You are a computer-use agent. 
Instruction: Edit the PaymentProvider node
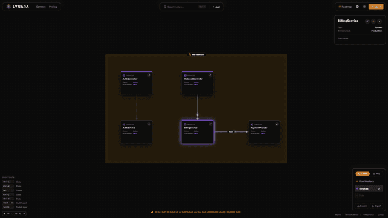(x=277, y=124)
